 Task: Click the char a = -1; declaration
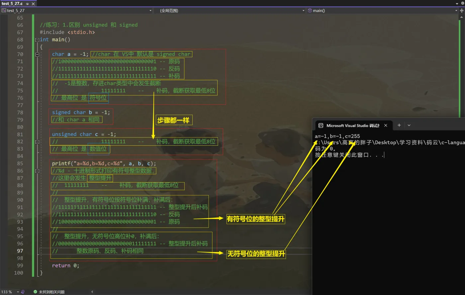pos(70,54)
